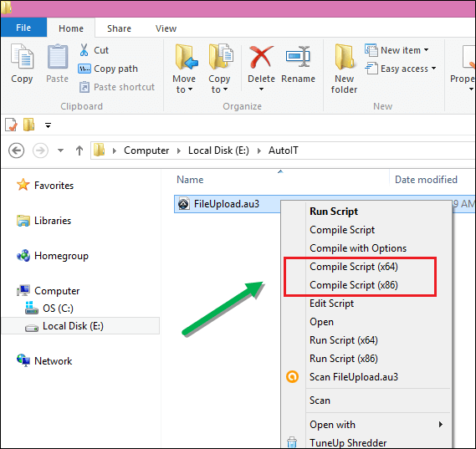This screenshot has width=476, height=449.
Task: Click the Copy icon in Clipboard group
Action: [x=22, y=56]
